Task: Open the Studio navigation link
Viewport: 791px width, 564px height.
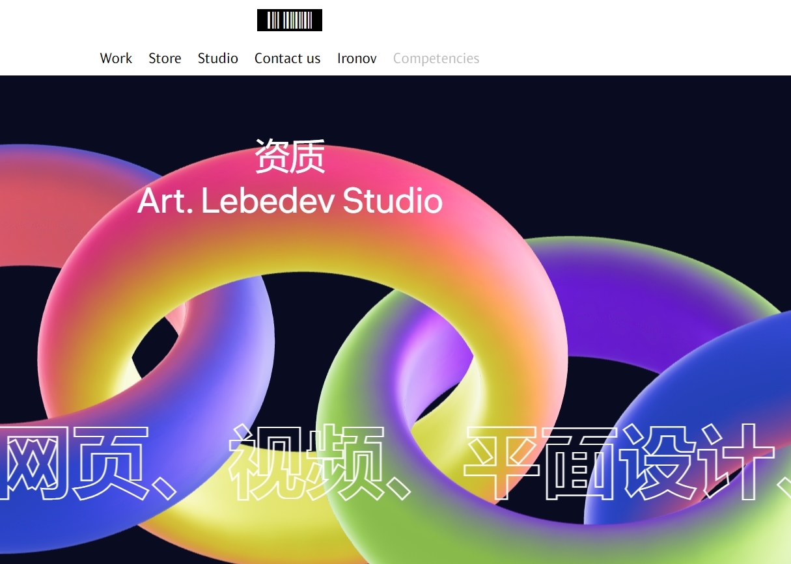Action: tap(218, 59)
